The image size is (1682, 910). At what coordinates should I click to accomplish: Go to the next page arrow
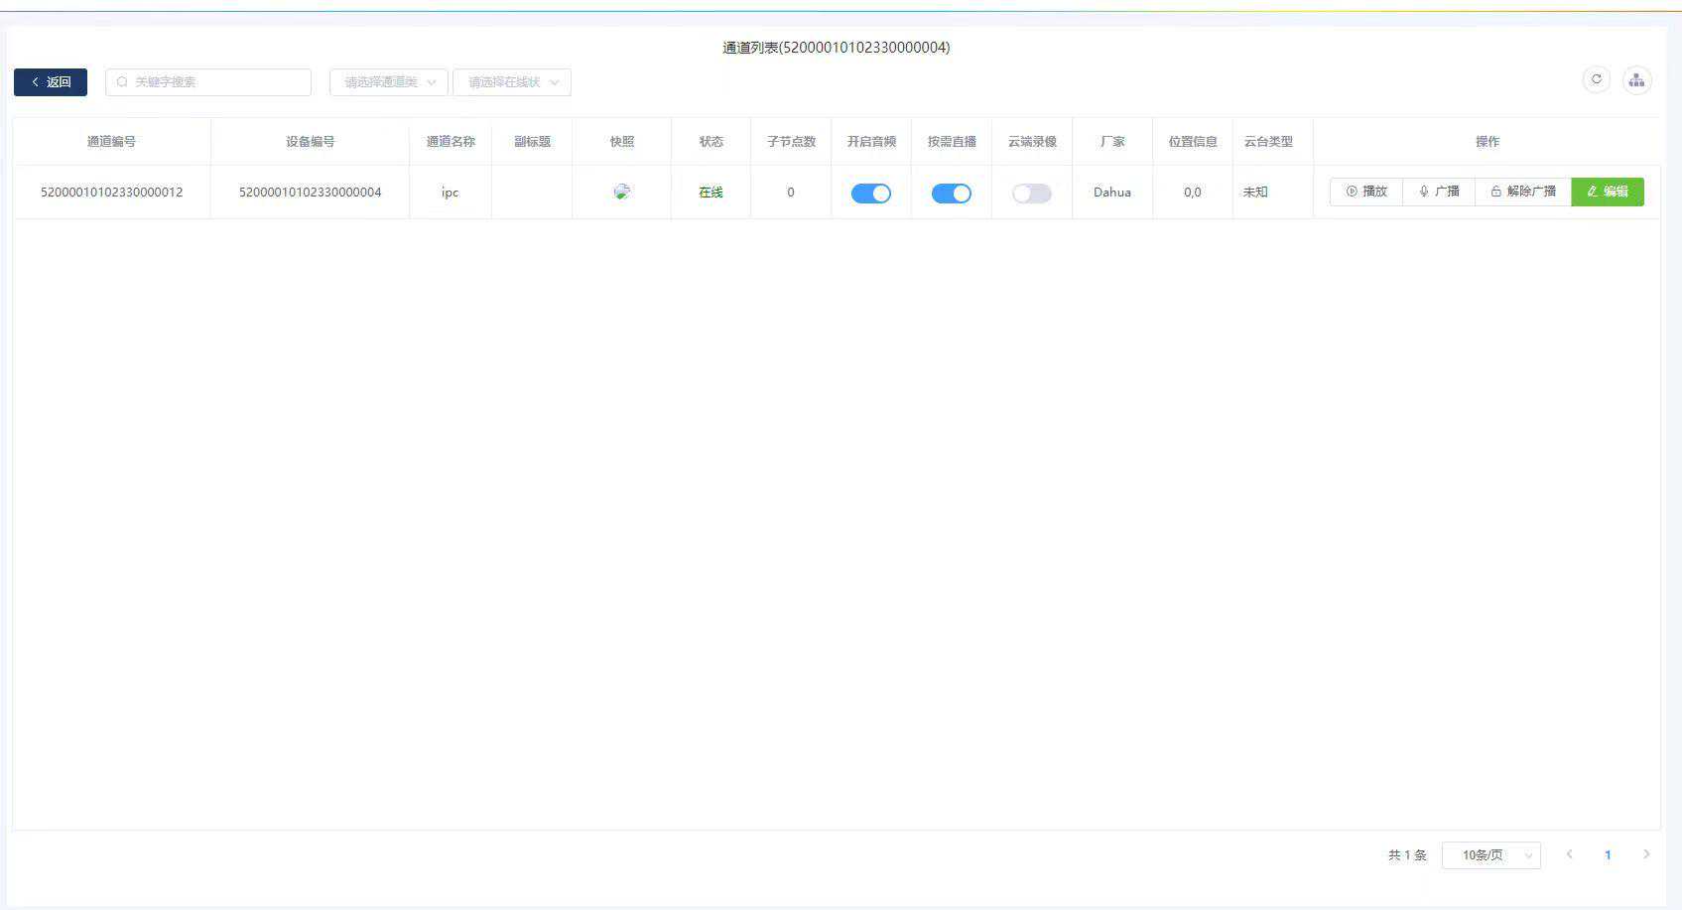1646,854
